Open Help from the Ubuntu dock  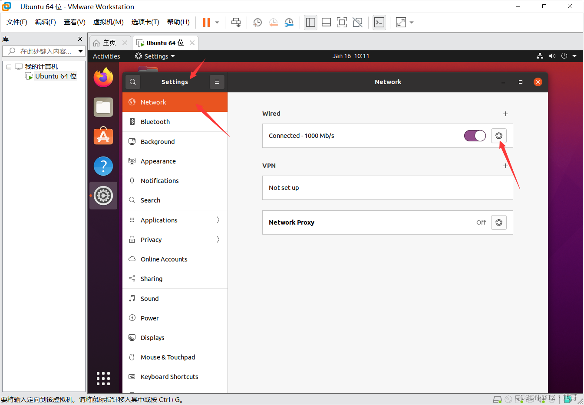click(x=103, y=166)
